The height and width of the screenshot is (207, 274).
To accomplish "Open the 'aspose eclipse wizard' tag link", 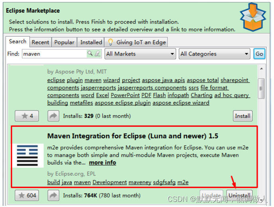I will tap(181, 103).
